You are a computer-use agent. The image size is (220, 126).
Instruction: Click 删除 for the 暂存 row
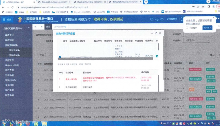coord(214,91)
